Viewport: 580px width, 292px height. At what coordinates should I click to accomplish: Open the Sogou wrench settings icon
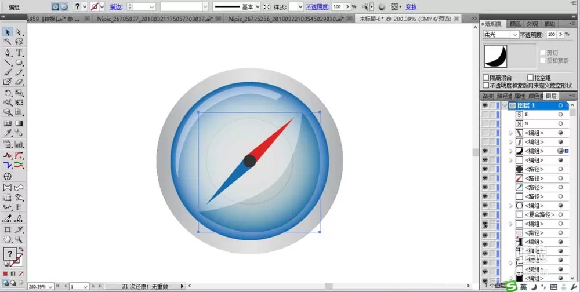point(574,287)
